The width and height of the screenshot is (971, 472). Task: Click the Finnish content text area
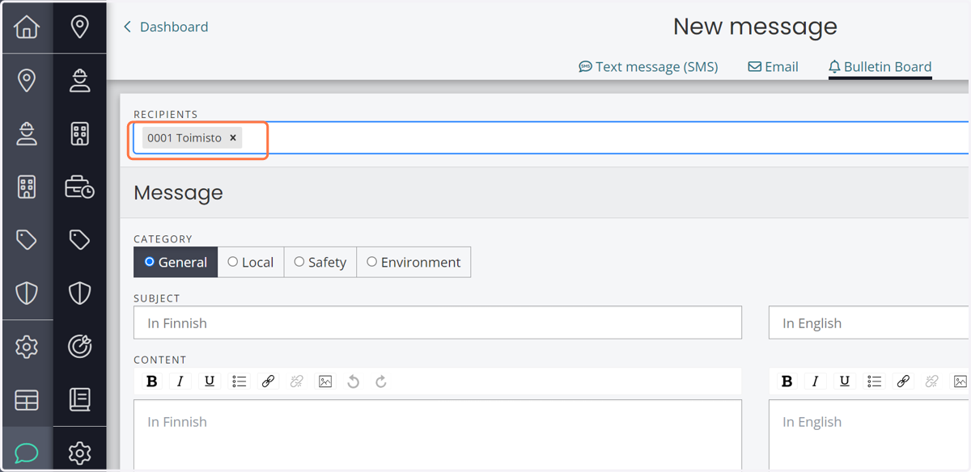(x=438, y=435)
